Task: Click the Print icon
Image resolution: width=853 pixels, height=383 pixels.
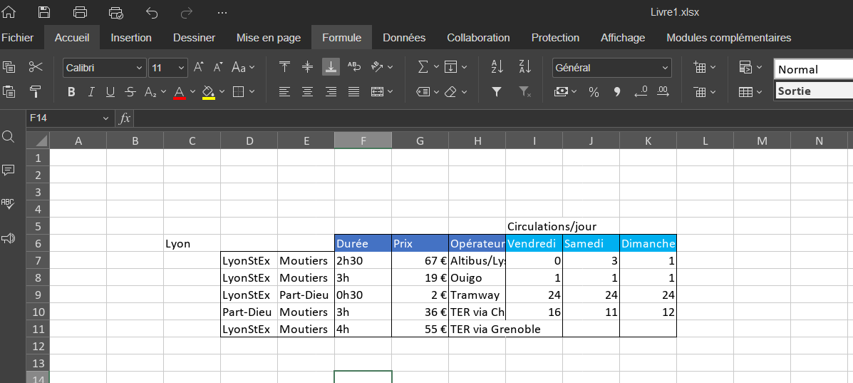Action: point(80,12)
